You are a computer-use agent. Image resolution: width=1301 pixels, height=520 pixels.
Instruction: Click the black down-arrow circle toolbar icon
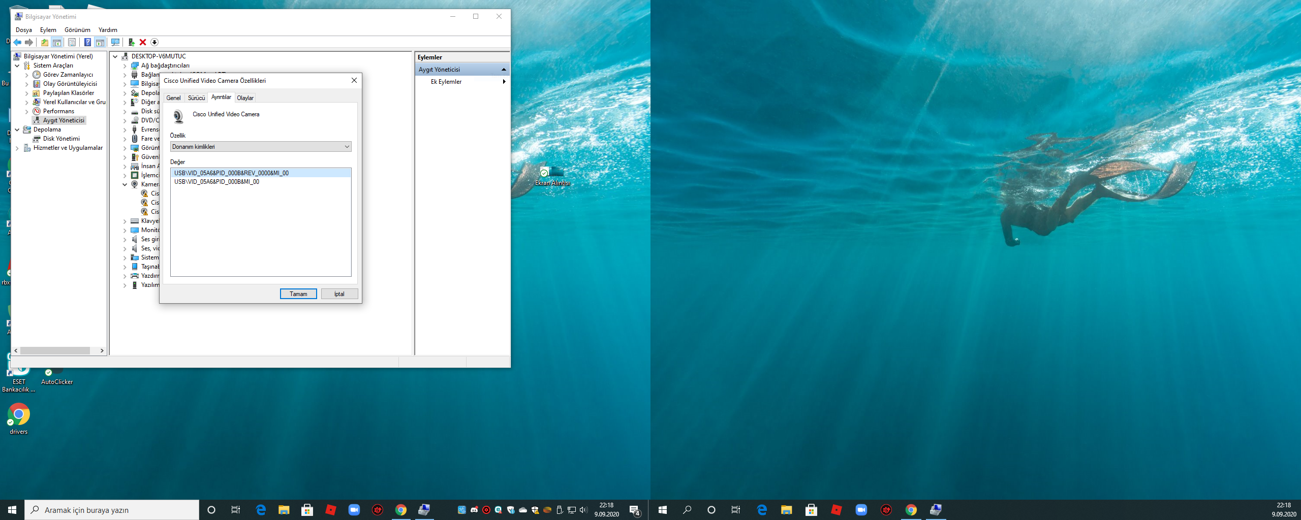tap(154, 42)
